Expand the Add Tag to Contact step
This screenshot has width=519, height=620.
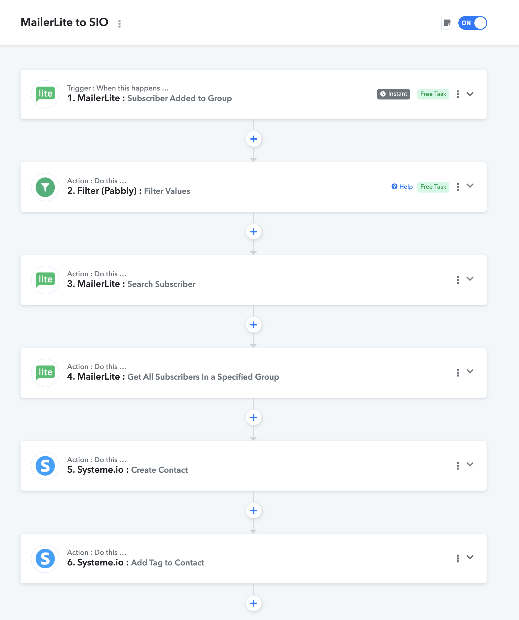pos(470,557)
